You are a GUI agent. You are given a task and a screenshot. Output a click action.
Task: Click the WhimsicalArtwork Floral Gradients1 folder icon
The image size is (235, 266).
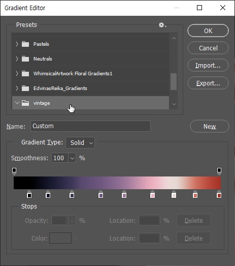pos(25,74)
